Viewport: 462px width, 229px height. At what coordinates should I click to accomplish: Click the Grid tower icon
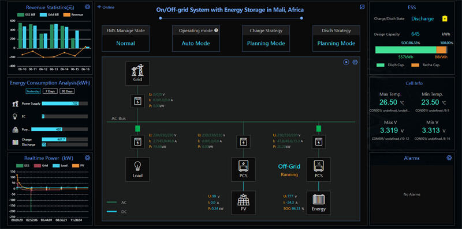[x=137, y=74]
